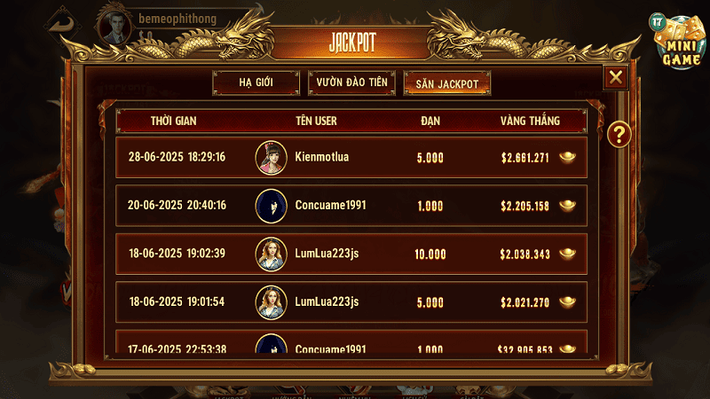This screenshot has width=710, height=399.
Task: Click the Thời Gian column header
Action: point(173,121)
